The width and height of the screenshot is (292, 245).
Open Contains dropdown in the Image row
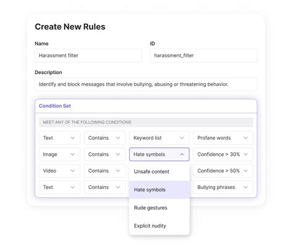(105, 155)
